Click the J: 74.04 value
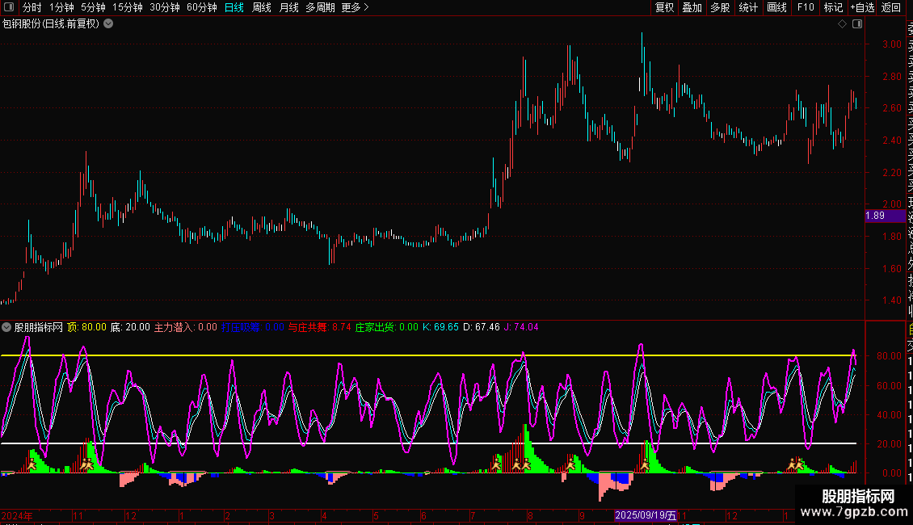This screenshot has height=525, width=913. (521, 327)
